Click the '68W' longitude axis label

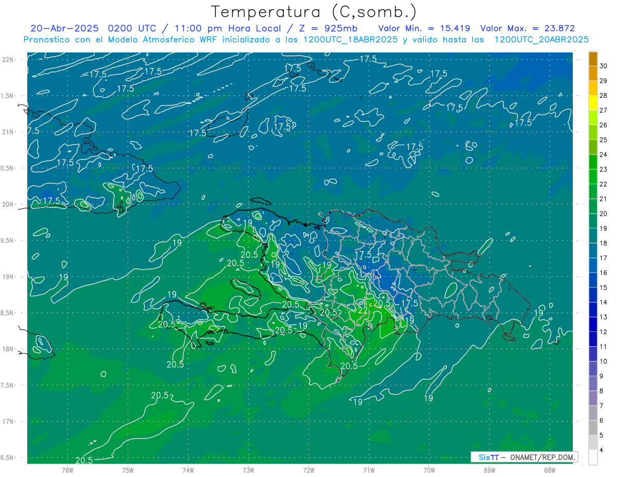[x=549, y=470]
